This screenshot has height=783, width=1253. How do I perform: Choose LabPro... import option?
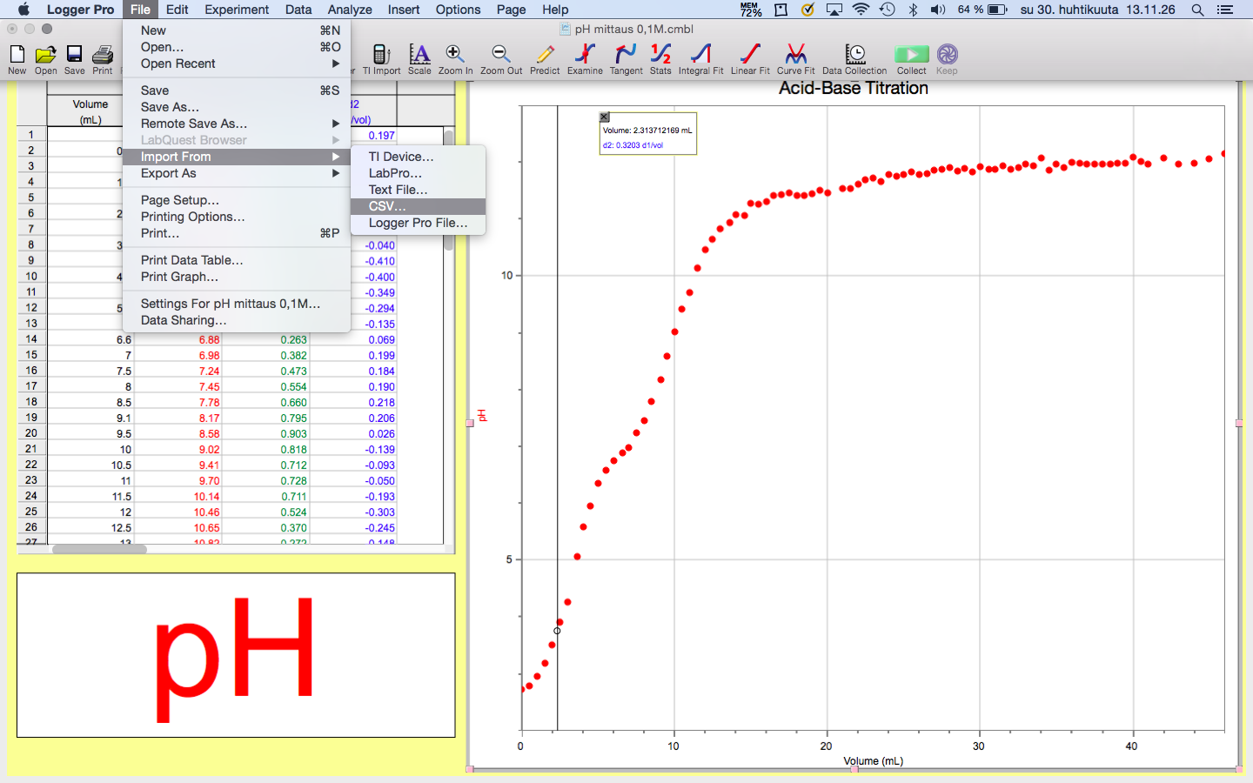click(418, 173)
